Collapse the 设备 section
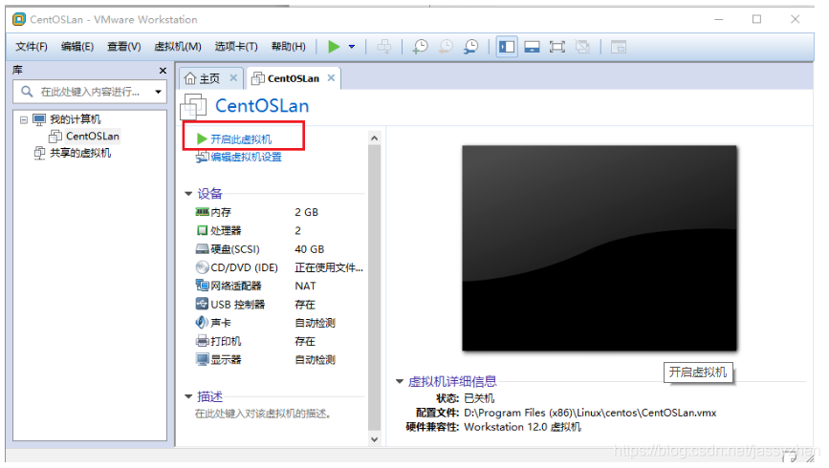Viewport: 829px width, 468px height. click(188, 194)
